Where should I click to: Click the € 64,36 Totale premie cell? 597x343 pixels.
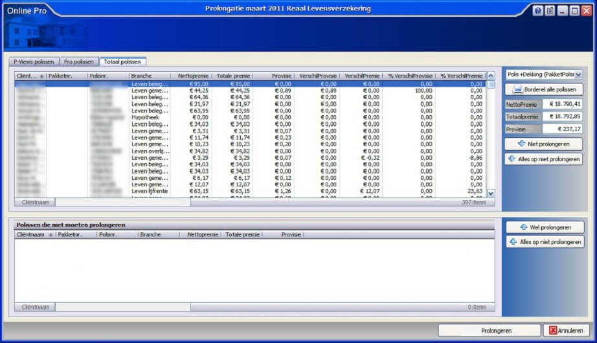232,97
